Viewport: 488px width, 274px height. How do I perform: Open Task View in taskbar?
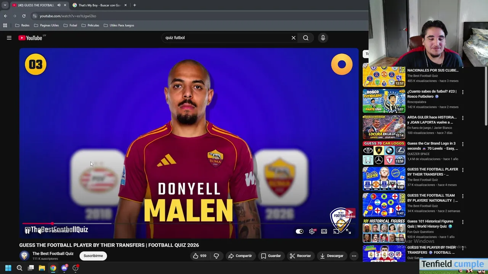(31, 268)
